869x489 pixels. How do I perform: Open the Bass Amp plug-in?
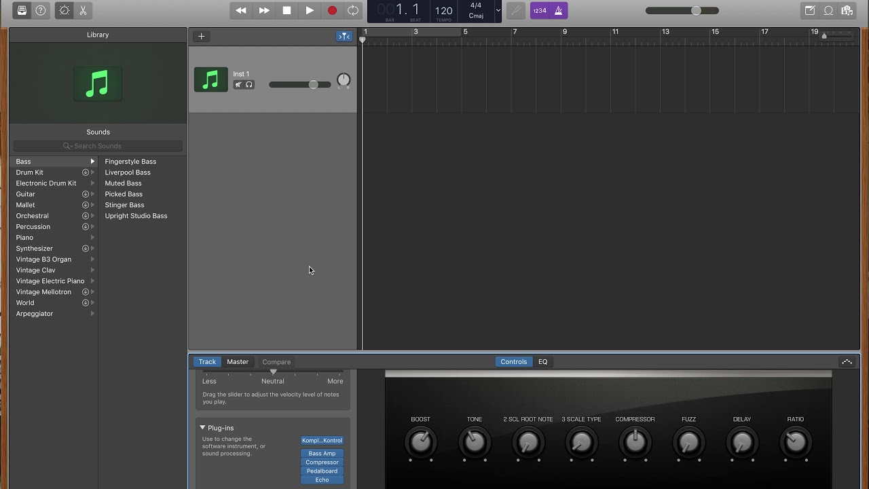(x=322, y=454)
